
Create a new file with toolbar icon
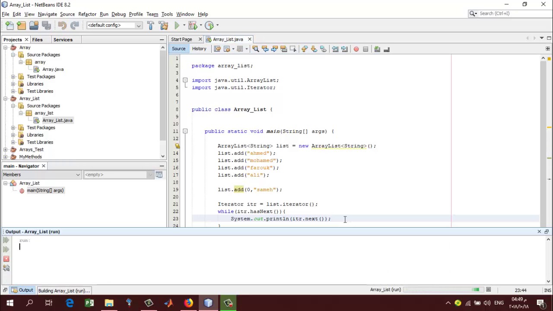10,25
